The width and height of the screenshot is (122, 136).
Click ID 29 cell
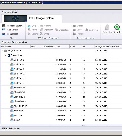[x=84, y=120]
